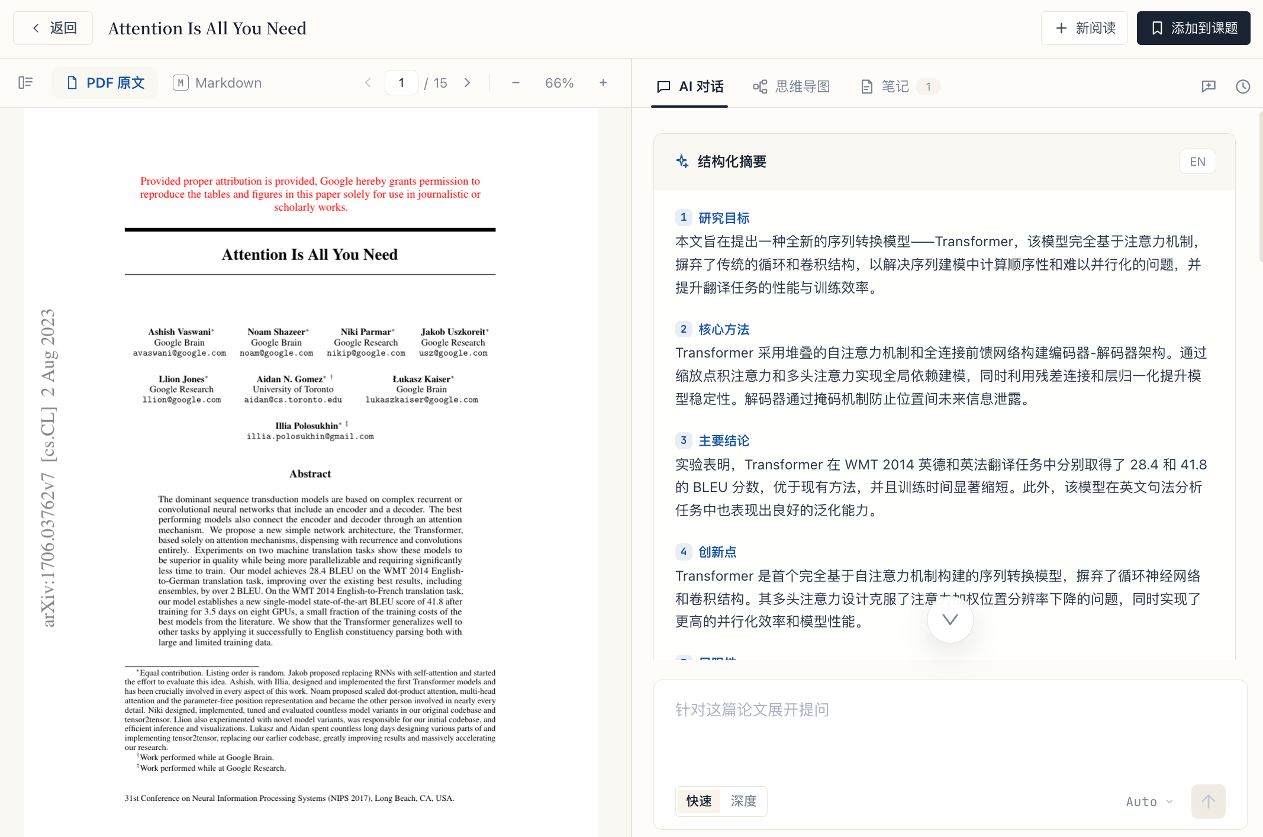Go to next PDF page arrow
The width and height of the screenshot is (1263, 837).
(468, 83)
